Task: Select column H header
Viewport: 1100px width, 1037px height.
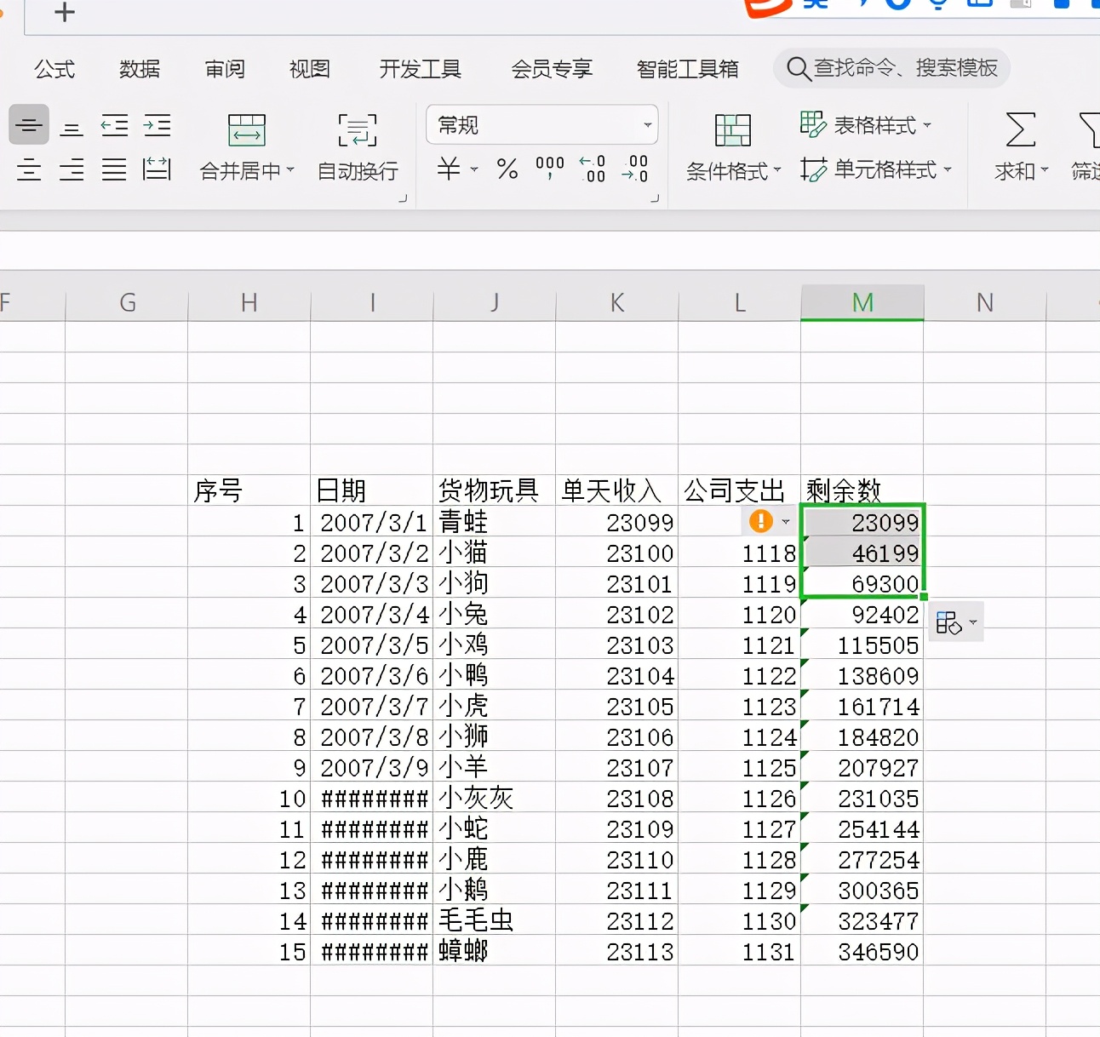Action: tap(249, 302)
